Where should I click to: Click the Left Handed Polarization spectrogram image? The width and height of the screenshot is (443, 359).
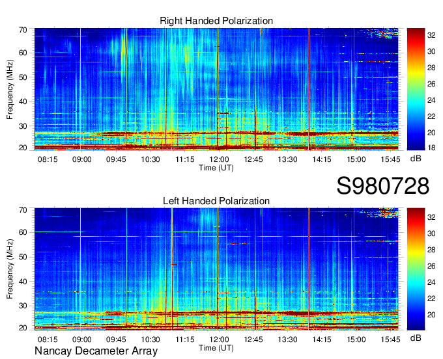pyautogui.click(x=216, y=269)
